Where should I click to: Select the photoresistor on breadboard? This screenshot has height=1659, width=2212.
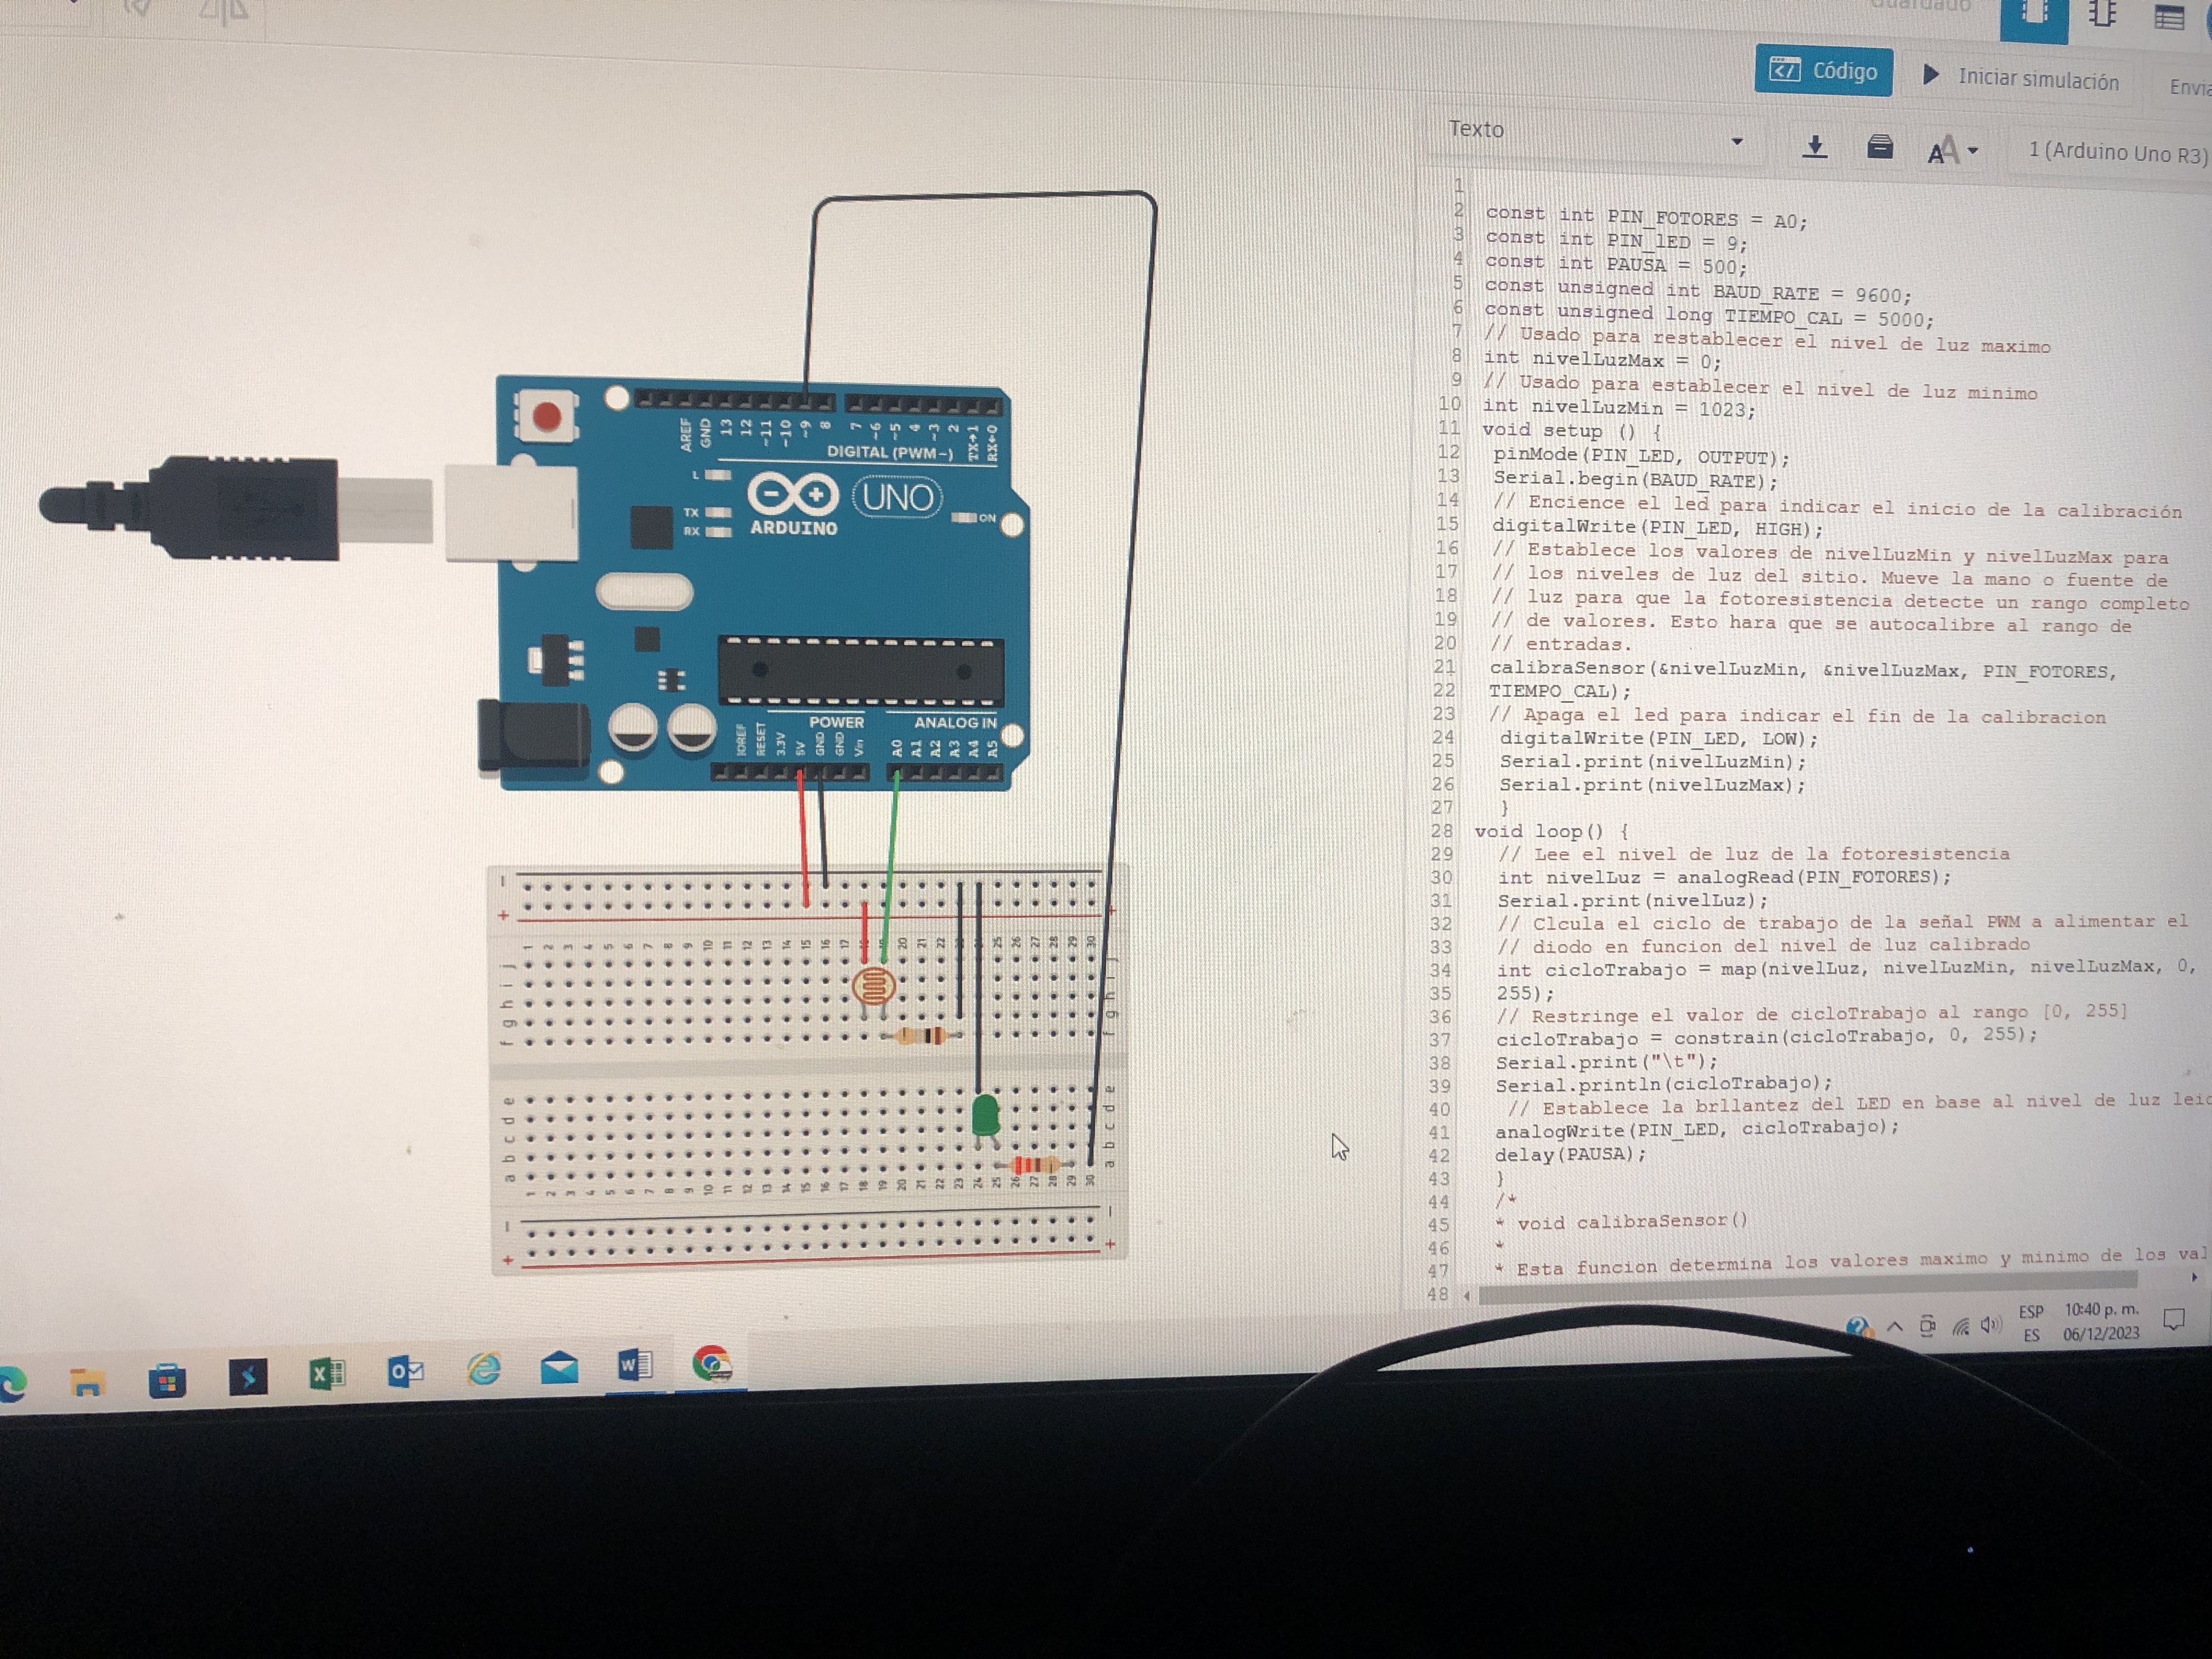pos(873,987)
